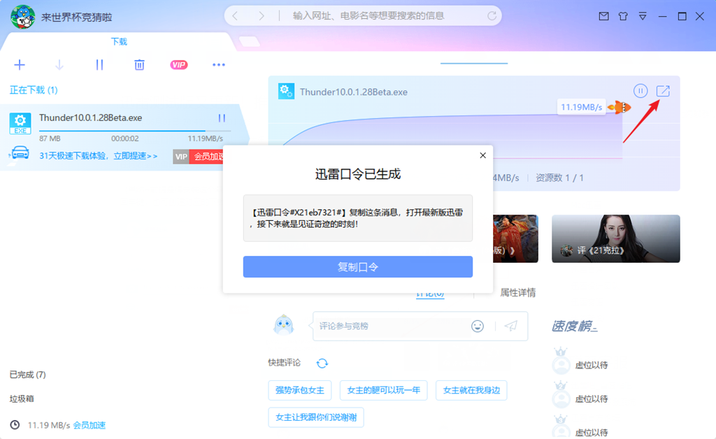Open the mail message icon in the title bar

coord(603,16)
